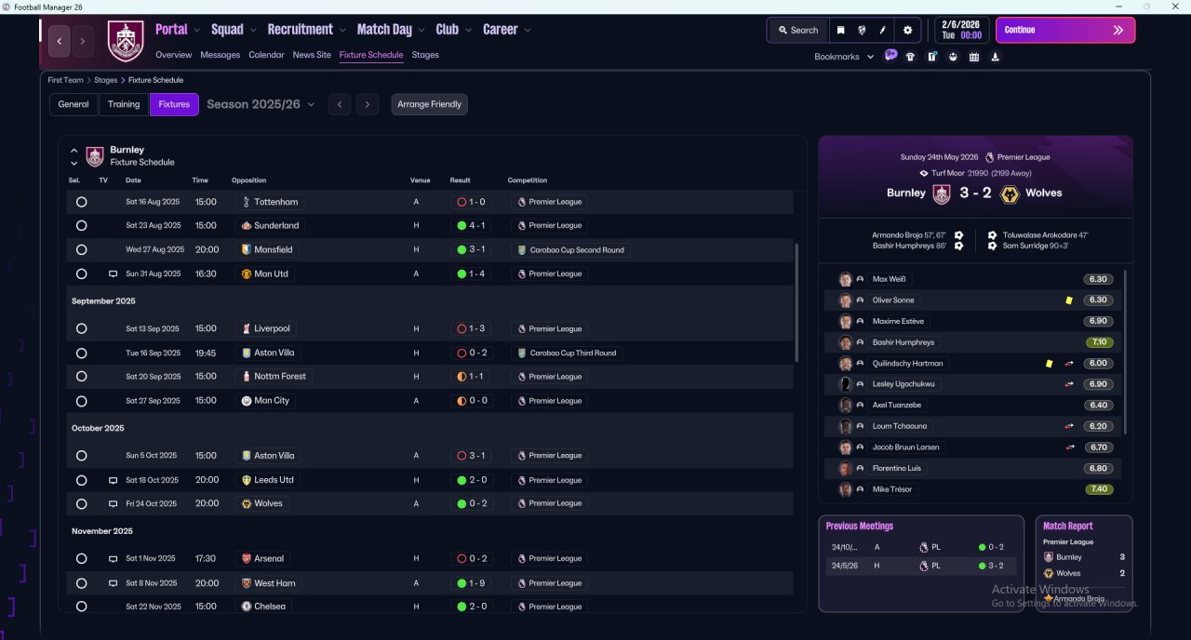Switch to the Messages tab
The width and height of the screenshot is (1191, 640).
220,55
